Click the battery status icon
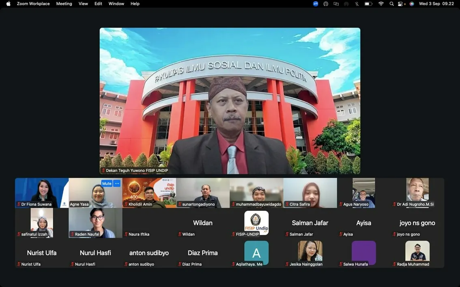The image size is (460, 287). pyautogui.click(x=368, y=4)
